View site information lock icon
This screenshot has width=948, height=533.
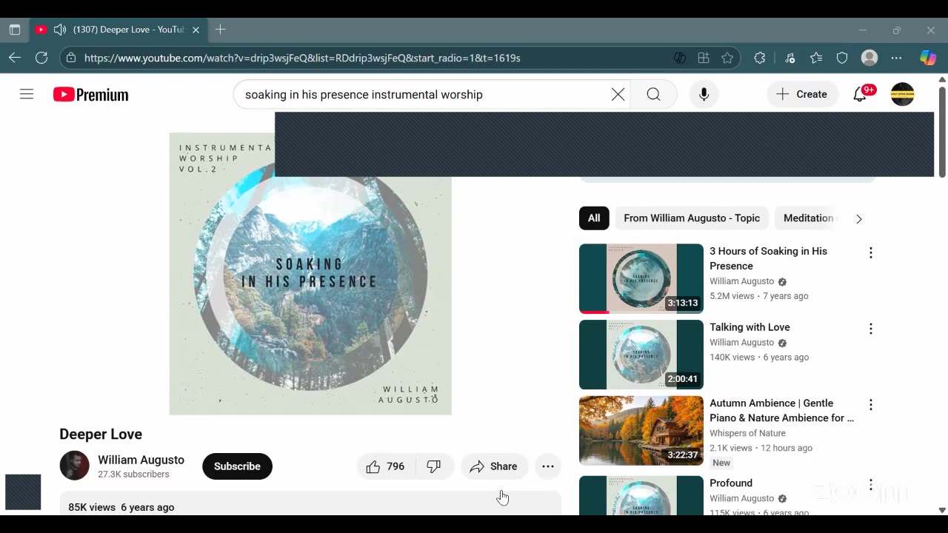[x=70, y=58]
